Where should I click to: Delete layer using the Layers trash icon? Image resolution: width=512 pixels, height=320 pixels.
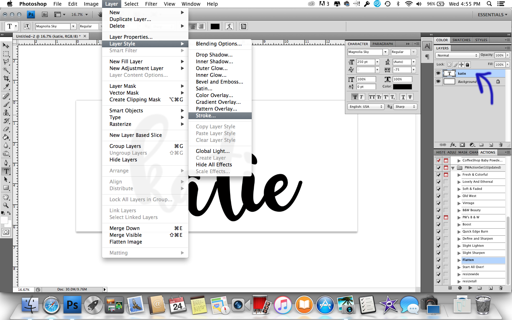coord(501,145)
